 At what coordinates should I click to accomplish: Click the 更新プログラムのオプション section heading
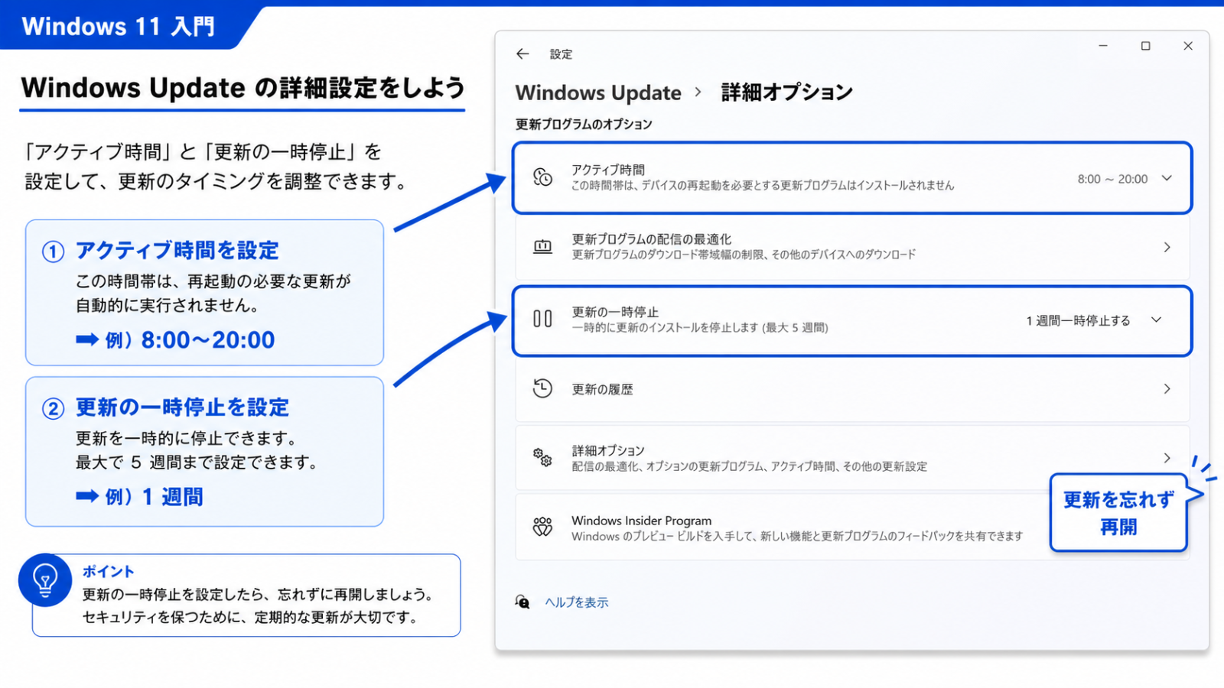tap(584, 124)
